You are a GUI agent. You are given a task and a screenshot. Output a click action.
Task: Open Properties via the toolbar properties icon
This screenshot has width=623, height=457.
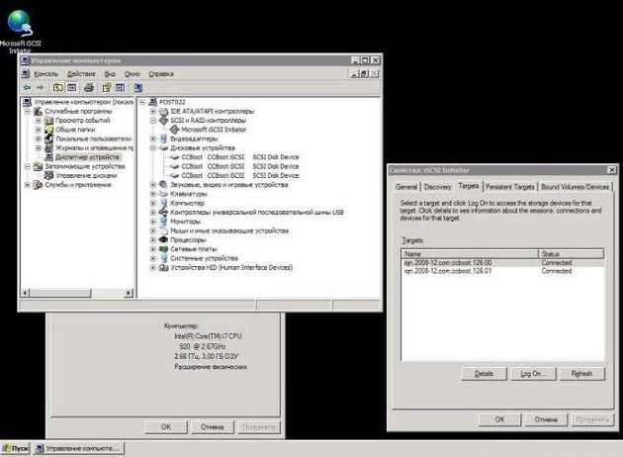pyautogui.click(x=107, y=87)
